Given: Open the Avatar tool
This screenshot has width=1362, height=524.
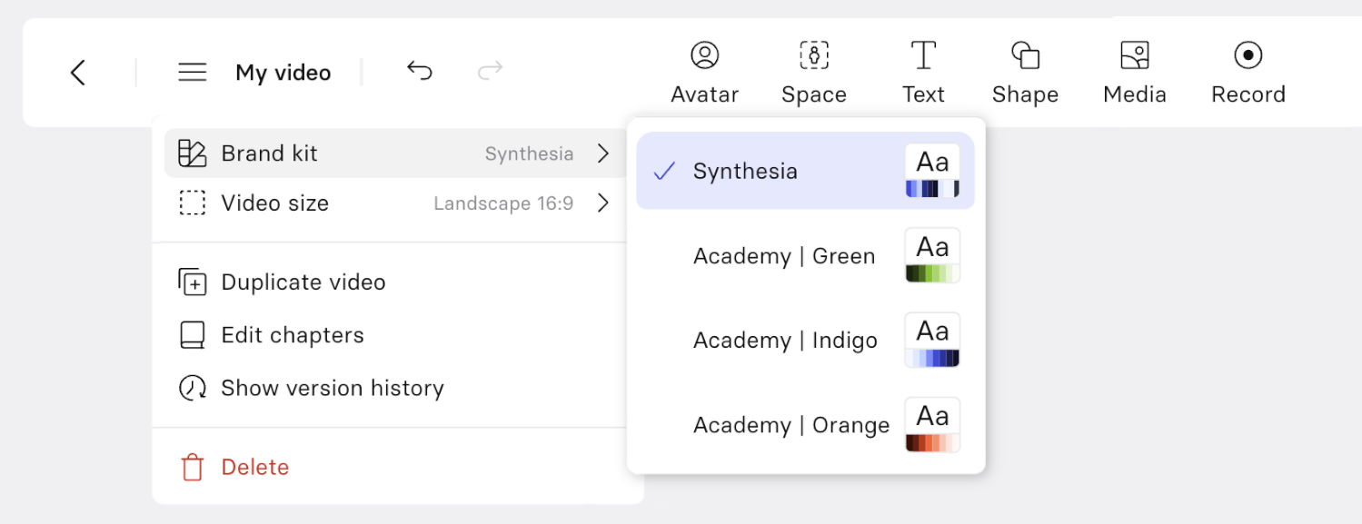Looking at the screenshot, I should click(705, 73).
